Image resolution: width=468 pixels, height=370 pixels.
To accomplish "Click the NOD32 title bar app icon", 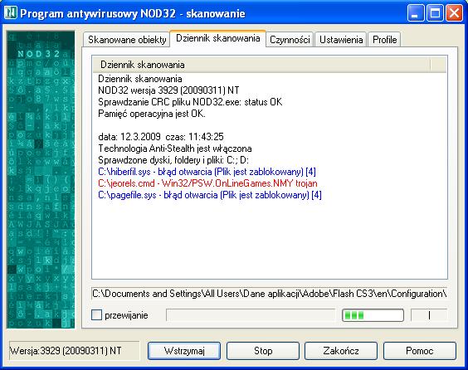I will (11, 12).
